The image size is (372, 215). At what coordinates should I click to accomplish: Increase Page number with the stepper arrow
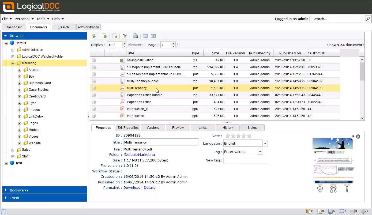[173, 43]
